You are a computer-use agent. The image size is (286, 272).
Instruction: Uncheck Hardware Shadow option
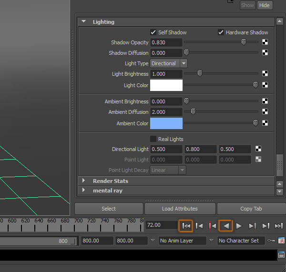(x=221, y=32)
